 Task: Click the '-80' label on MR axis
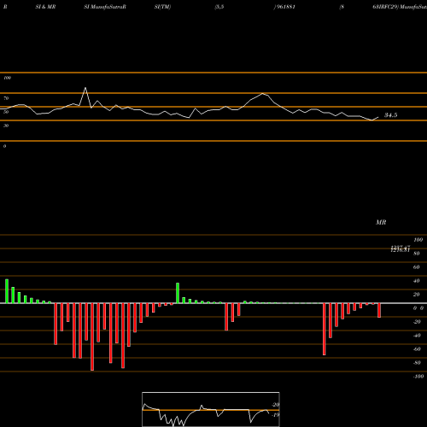(x=417, y=363)
